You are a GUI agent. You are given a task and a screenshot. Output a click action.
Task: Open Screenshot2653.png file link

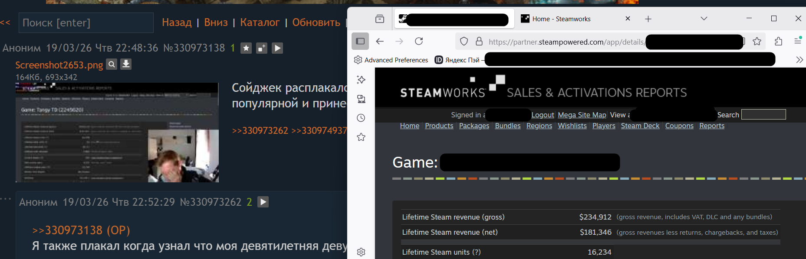pos(59,65)
